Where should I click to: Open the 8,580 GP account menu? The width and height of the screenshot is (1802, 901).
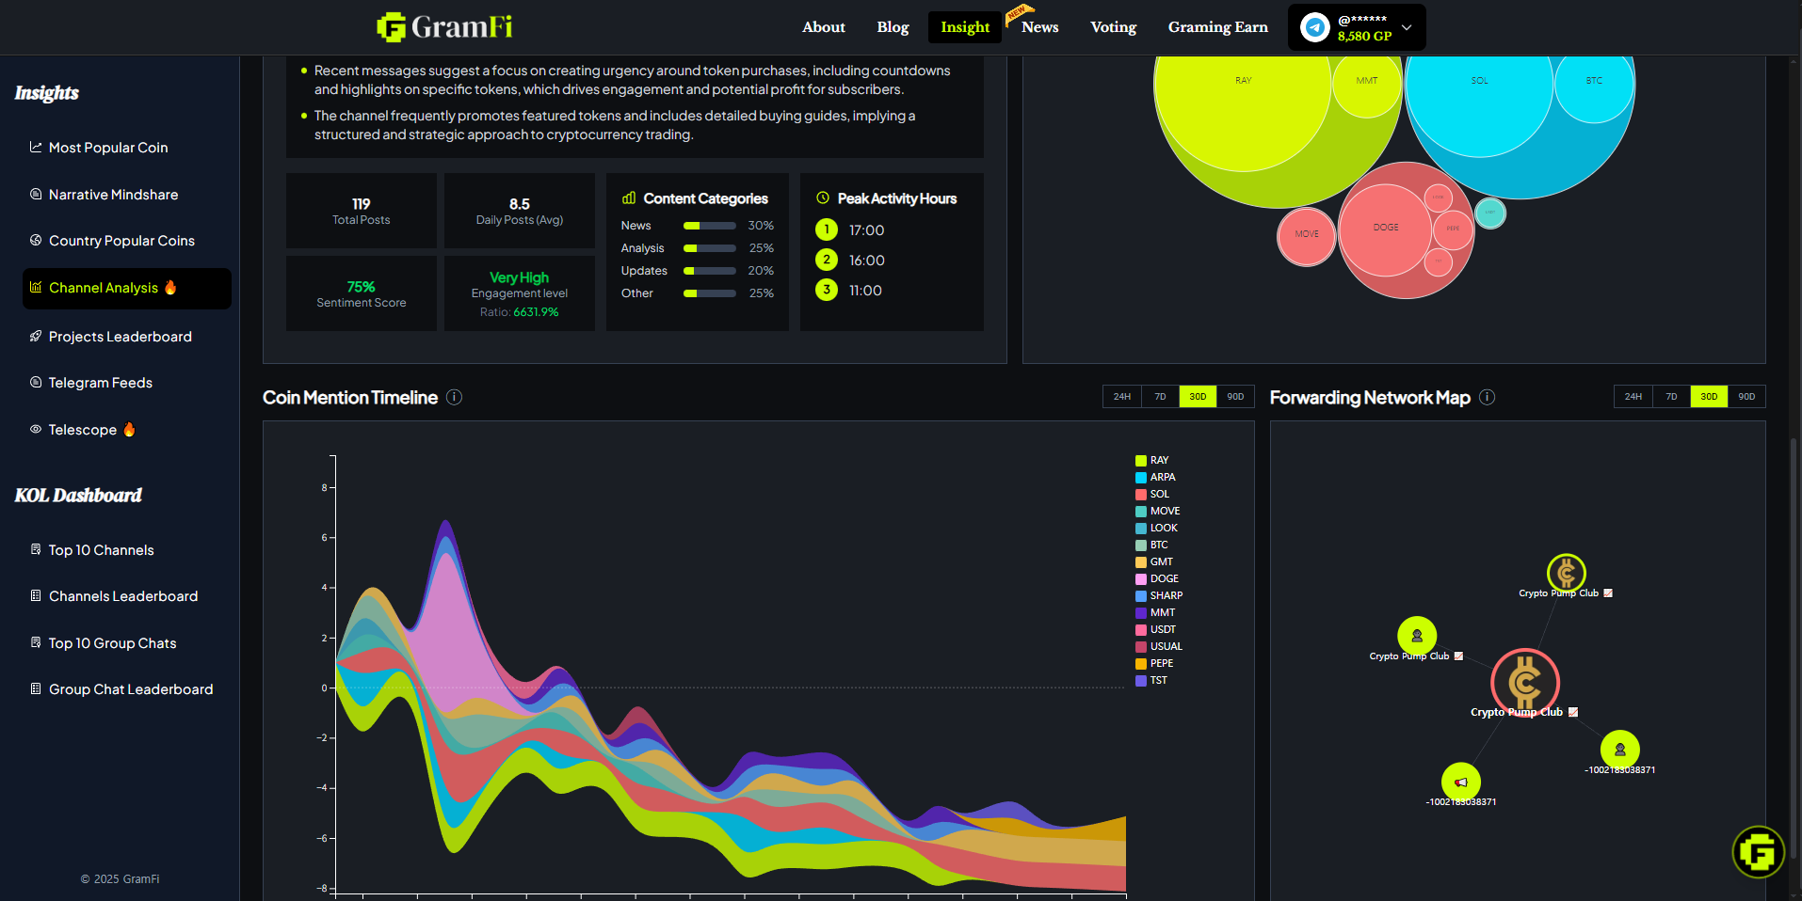(1364, 36)
